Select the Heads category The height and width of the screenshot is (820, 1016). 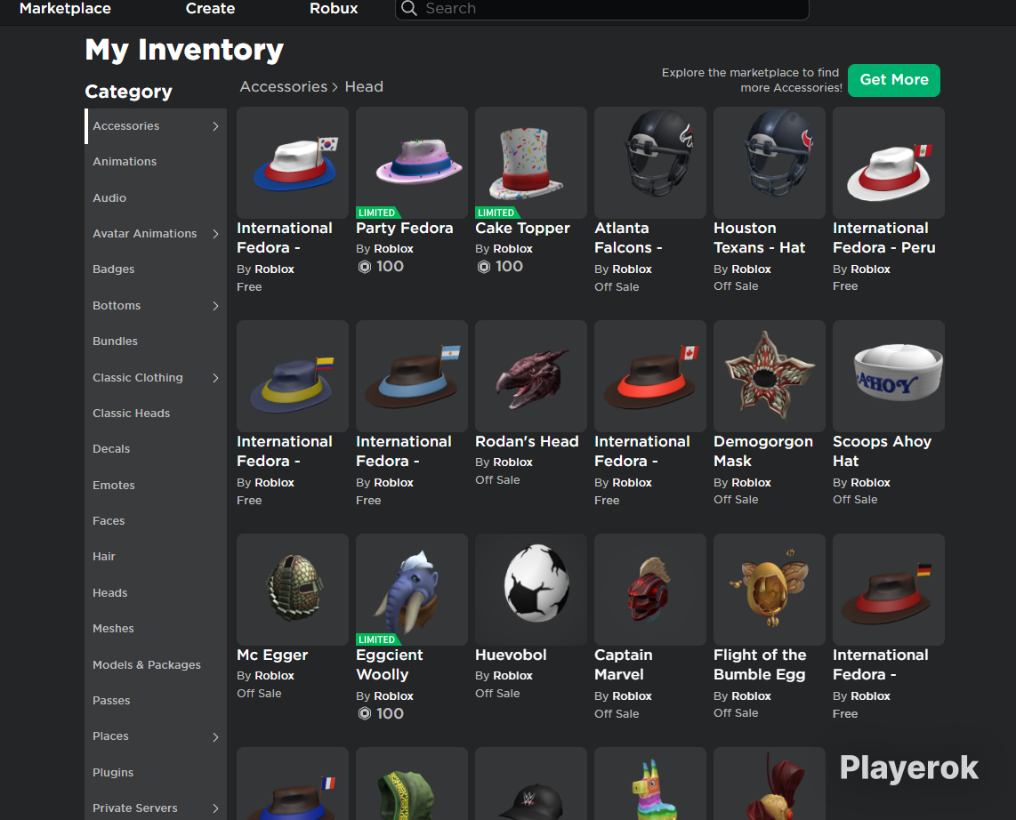coord(109,592)
